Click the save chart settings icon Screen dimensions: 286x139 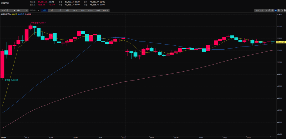point(279,10)
